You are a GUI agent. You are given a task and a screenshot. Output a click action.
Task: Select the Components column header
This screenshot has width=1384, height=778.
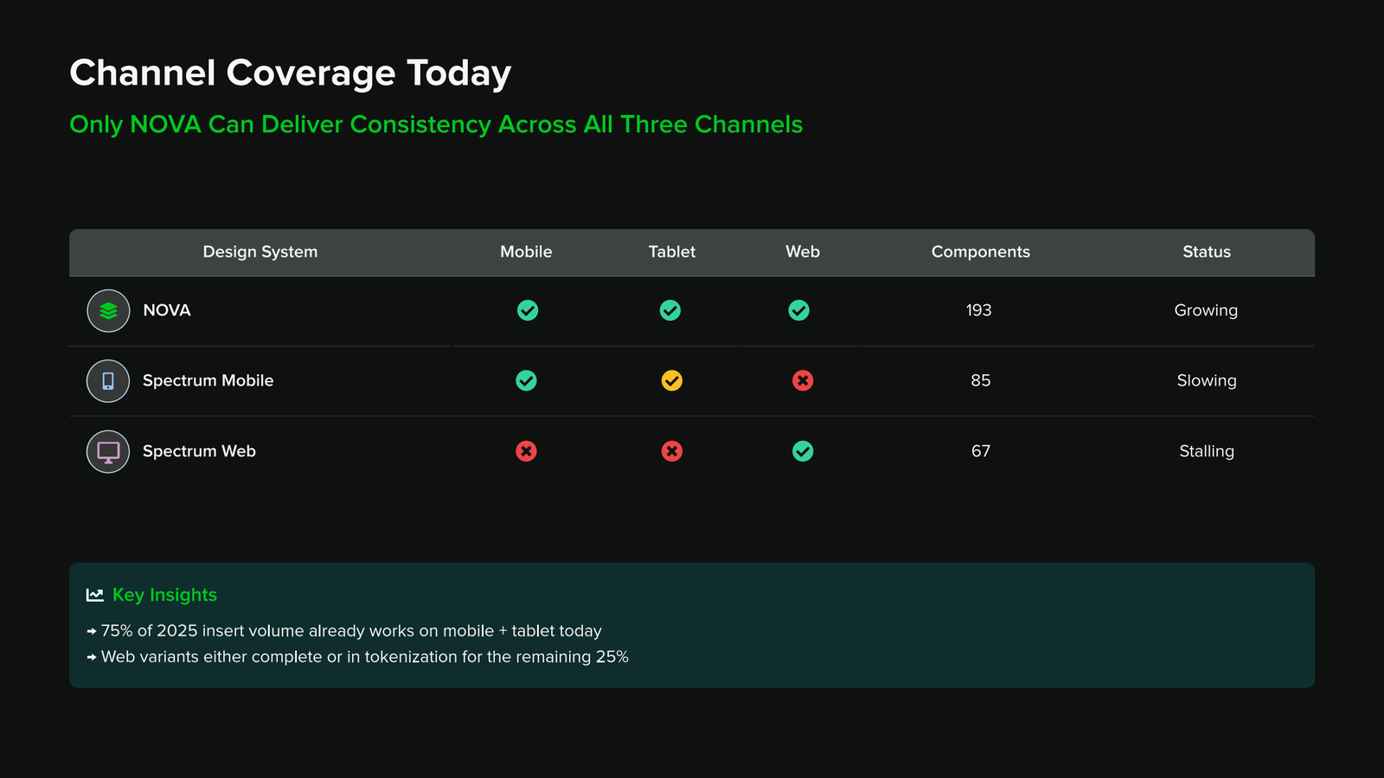click(981, 252)
